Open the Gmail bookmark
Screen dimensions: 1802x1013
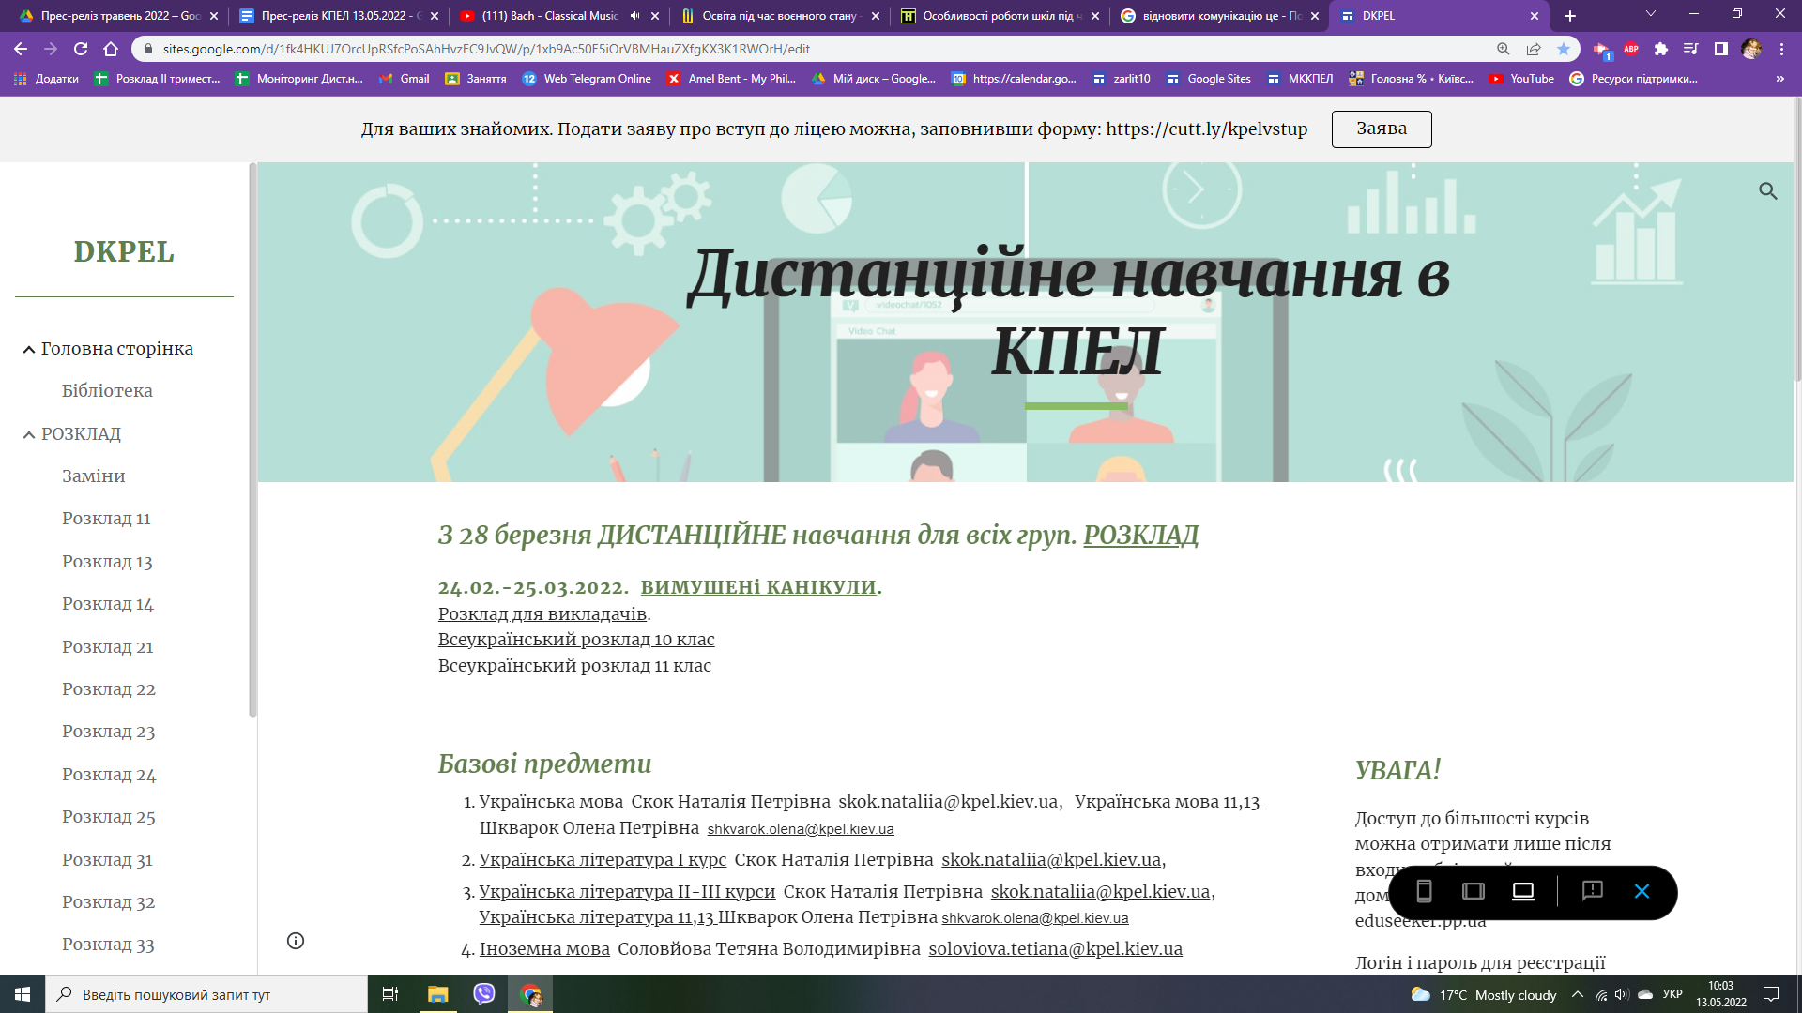(x=405, y=79)
